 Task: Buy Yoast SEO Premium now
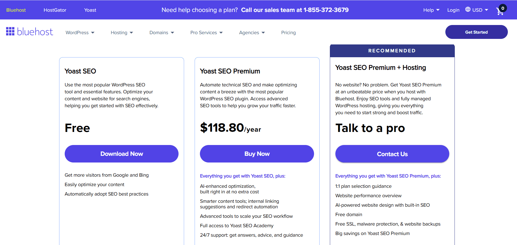257,154
